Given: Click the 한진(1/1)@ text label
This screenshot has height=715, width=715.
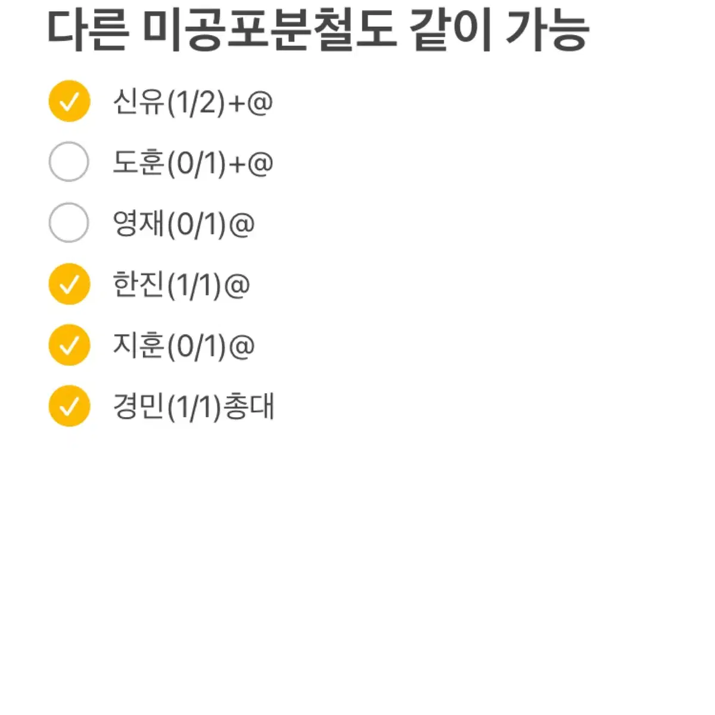Looking at the screenshot, I should click(182, 285).
